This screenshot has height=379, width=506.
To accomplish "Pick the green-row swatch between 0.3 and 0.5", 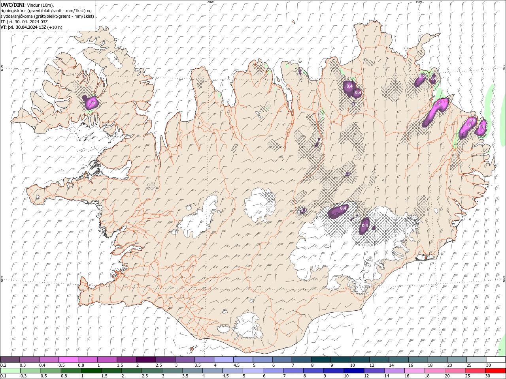I will click(30, 370).
